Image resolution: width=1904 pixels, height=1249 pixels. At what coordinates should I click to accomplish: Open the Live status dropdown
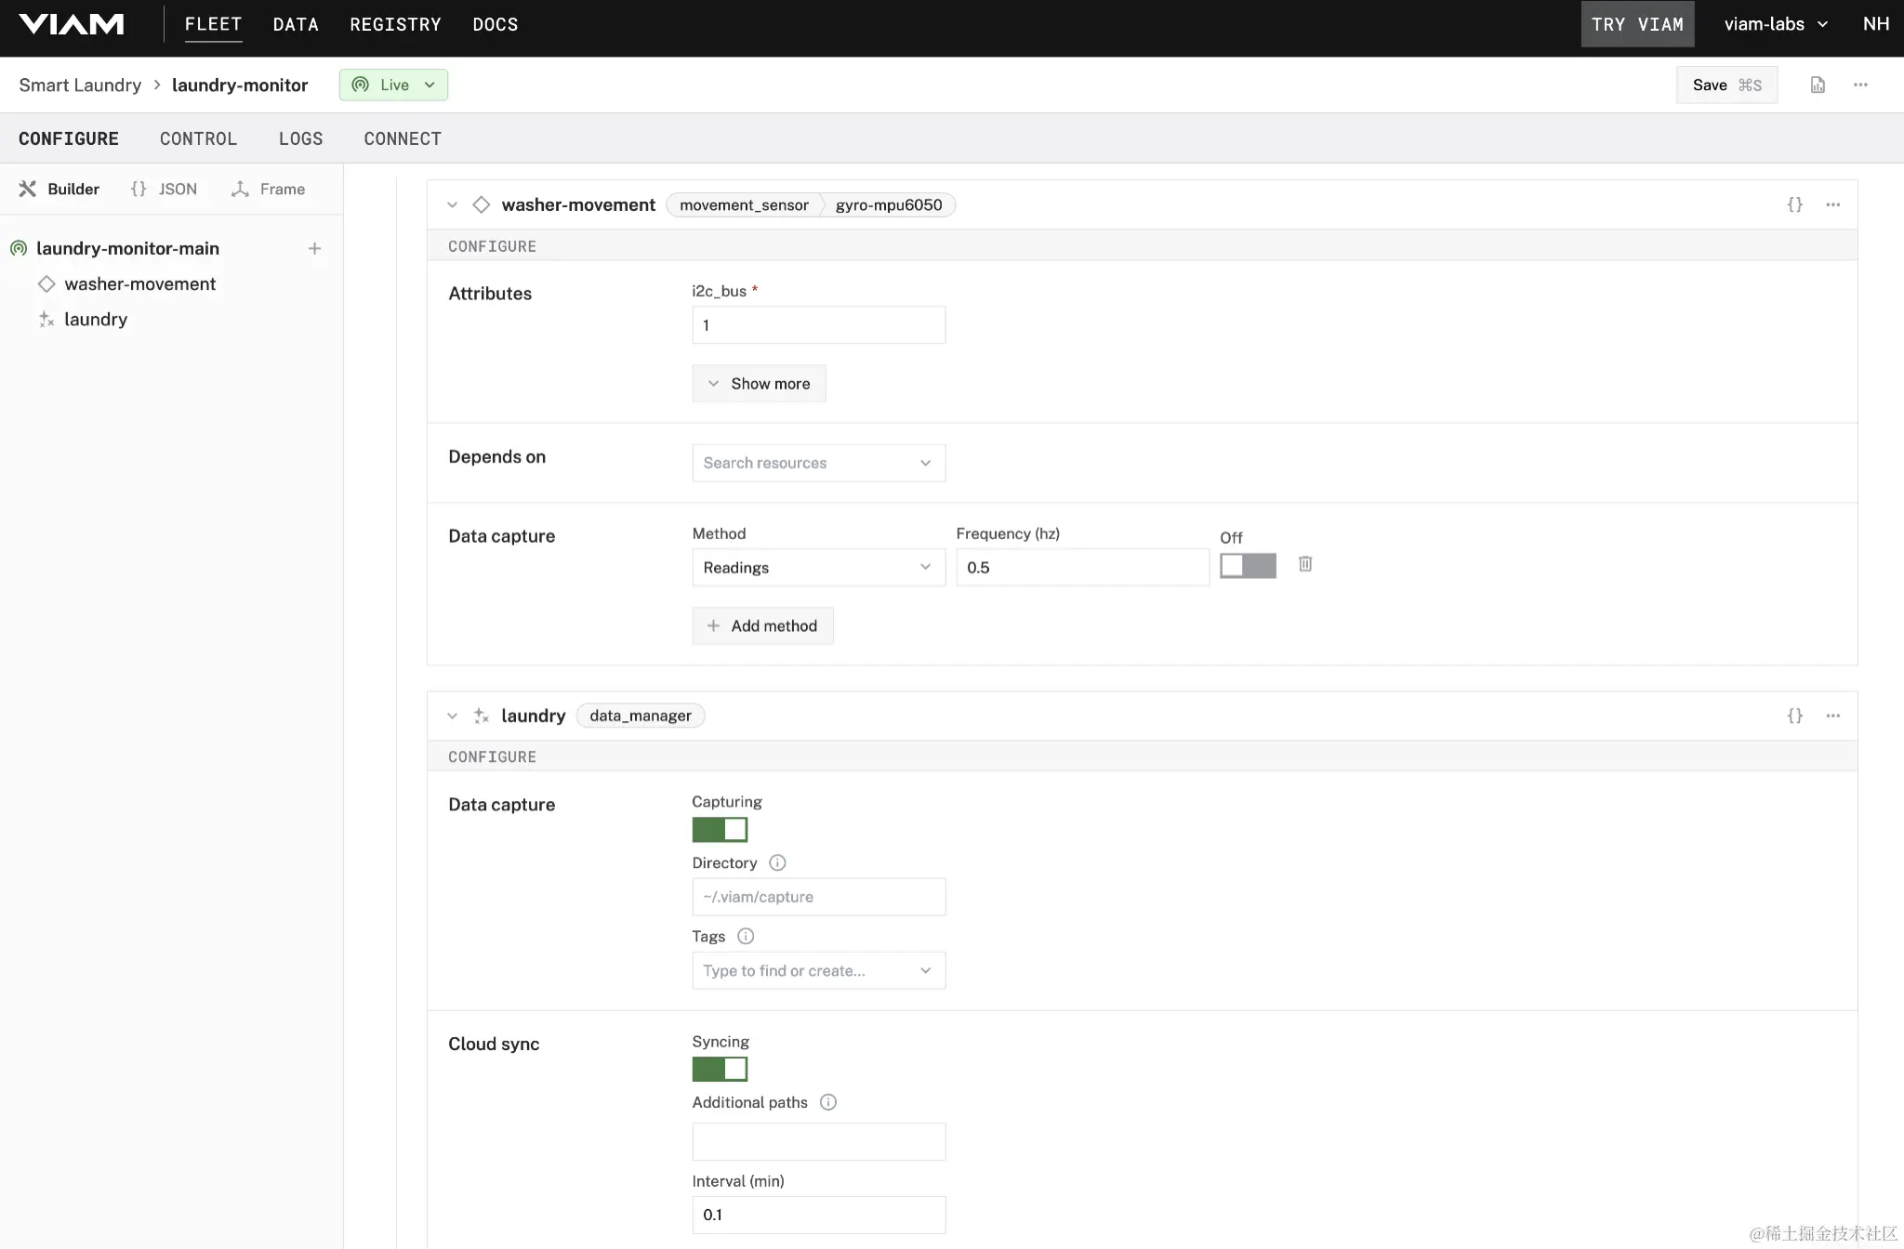[393, 85]
